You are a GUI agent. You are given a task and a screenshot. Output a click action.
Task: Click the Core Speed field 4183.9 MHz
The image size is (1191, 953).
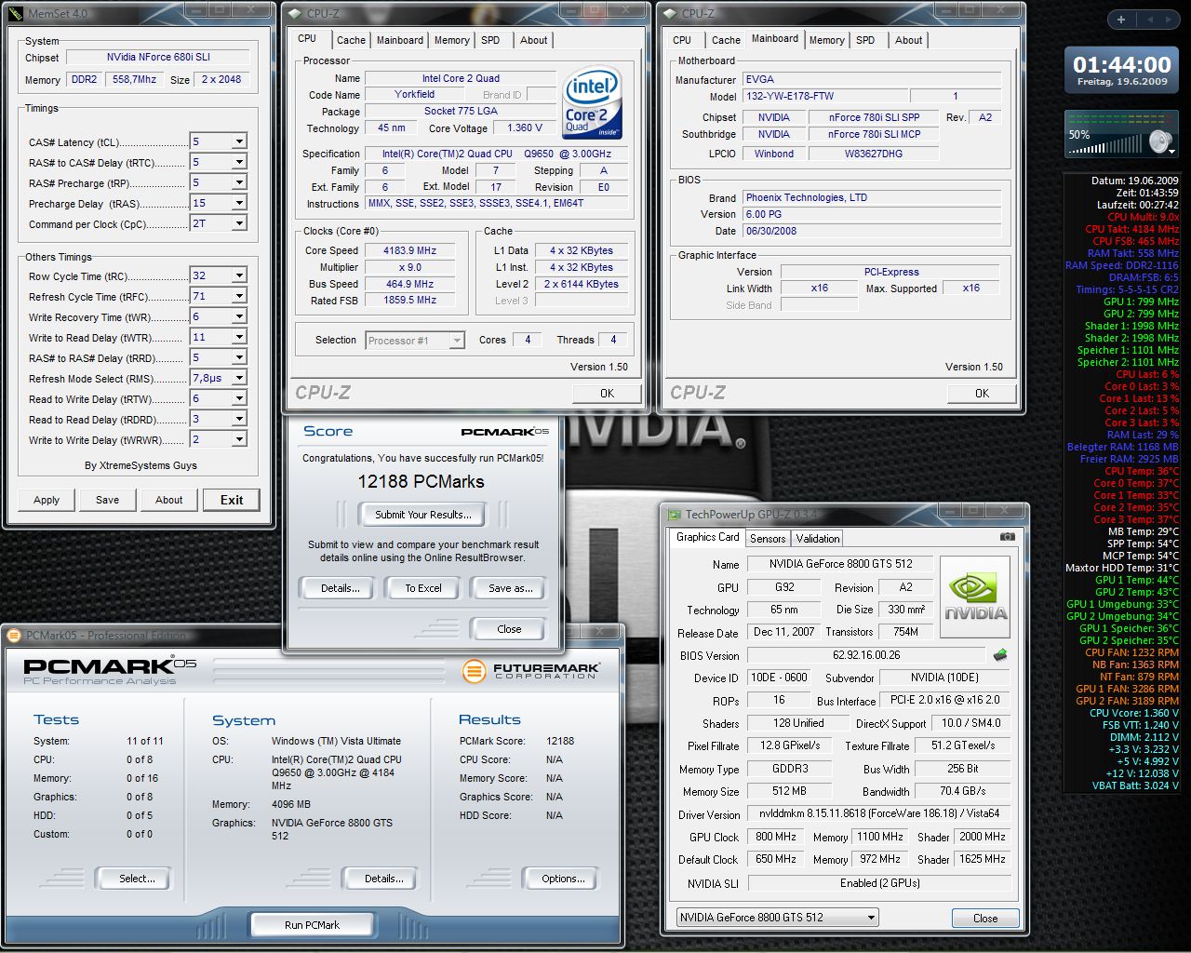coord(410,250)
